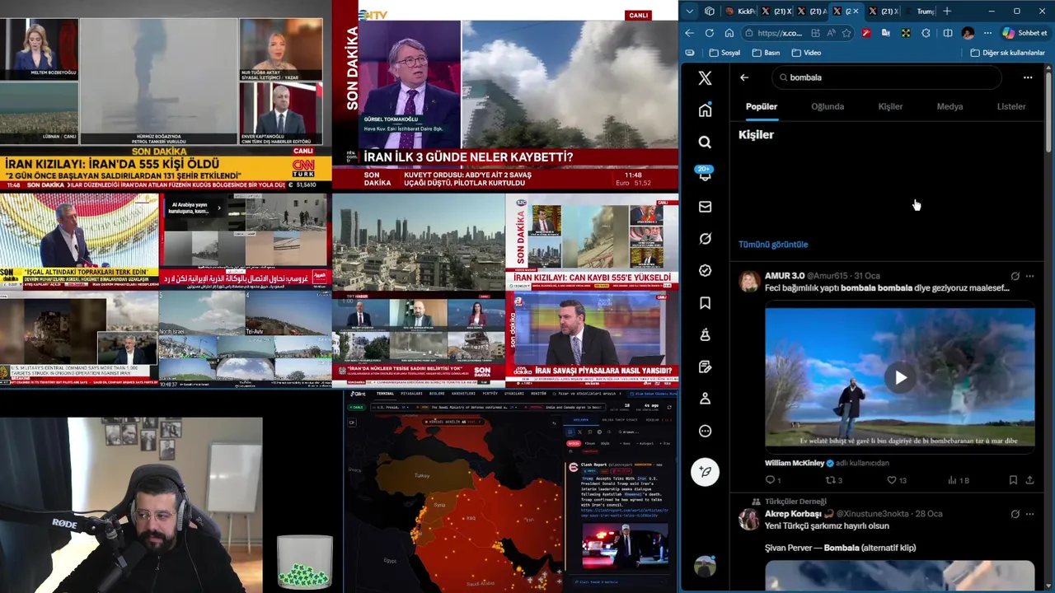This screenshot has height=593, width=1055.
Task: Open search options three-dot menu
Action: tap(1028, 77)
